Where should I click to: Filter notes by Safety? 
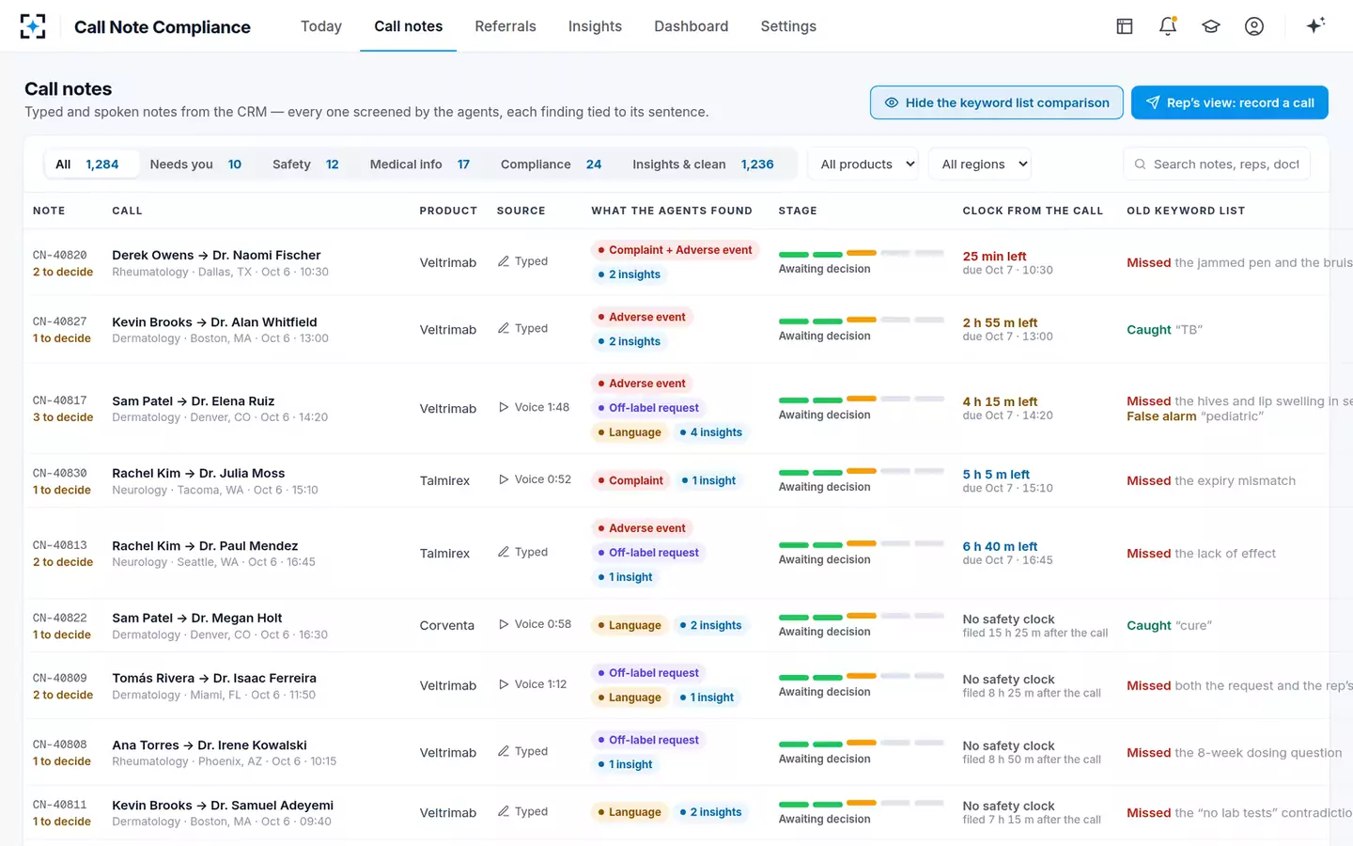[x=305, y=164]
